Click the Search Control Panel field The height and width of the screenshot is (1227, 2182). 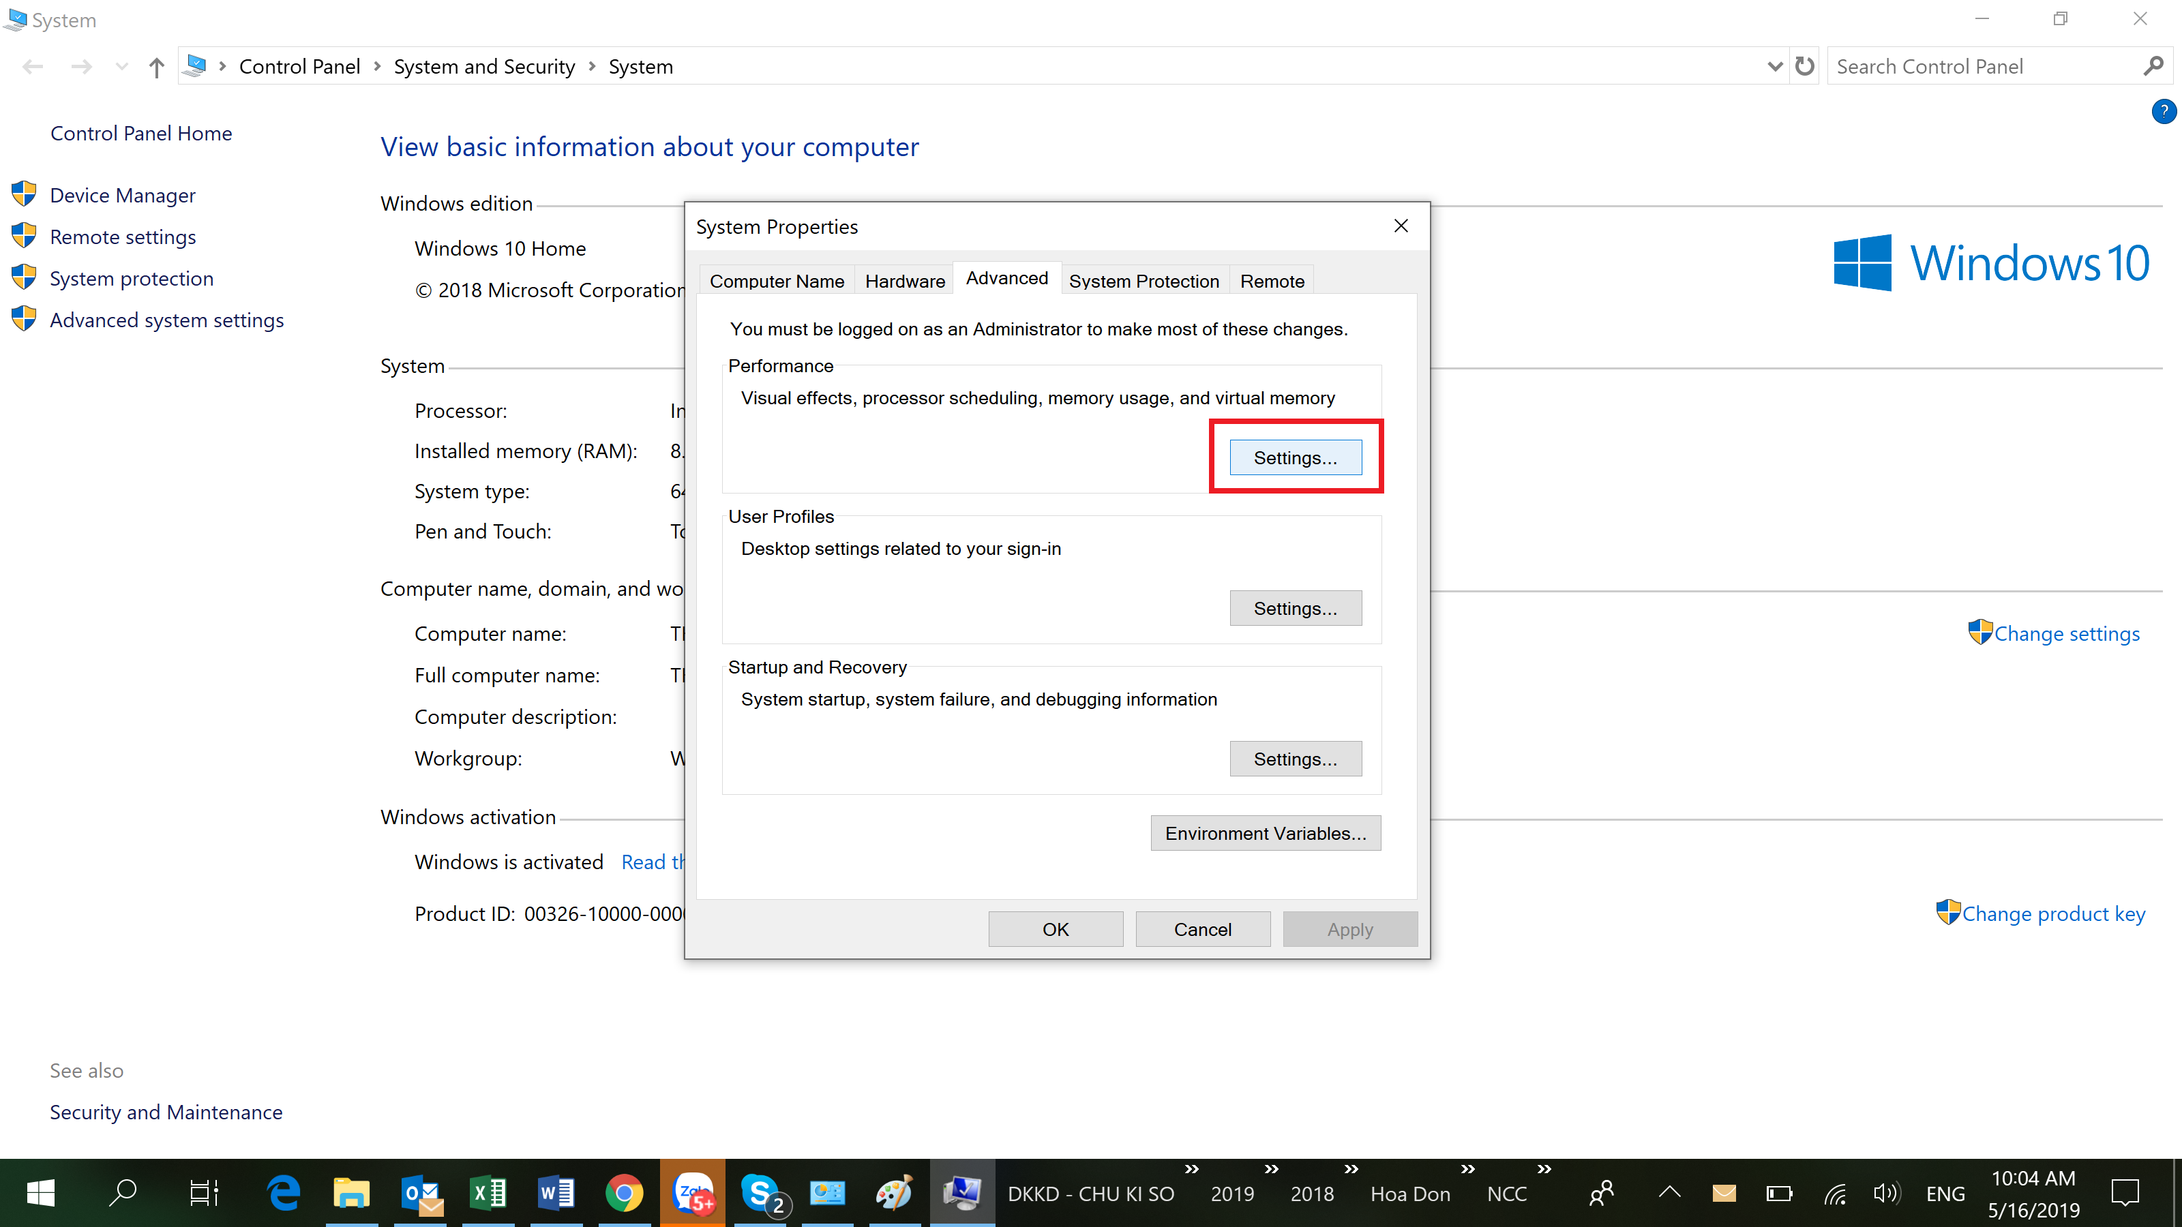(x=1982, y=66)
